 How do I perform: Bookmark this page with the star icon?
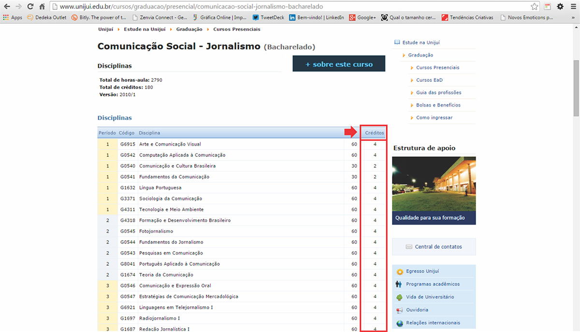534,7
